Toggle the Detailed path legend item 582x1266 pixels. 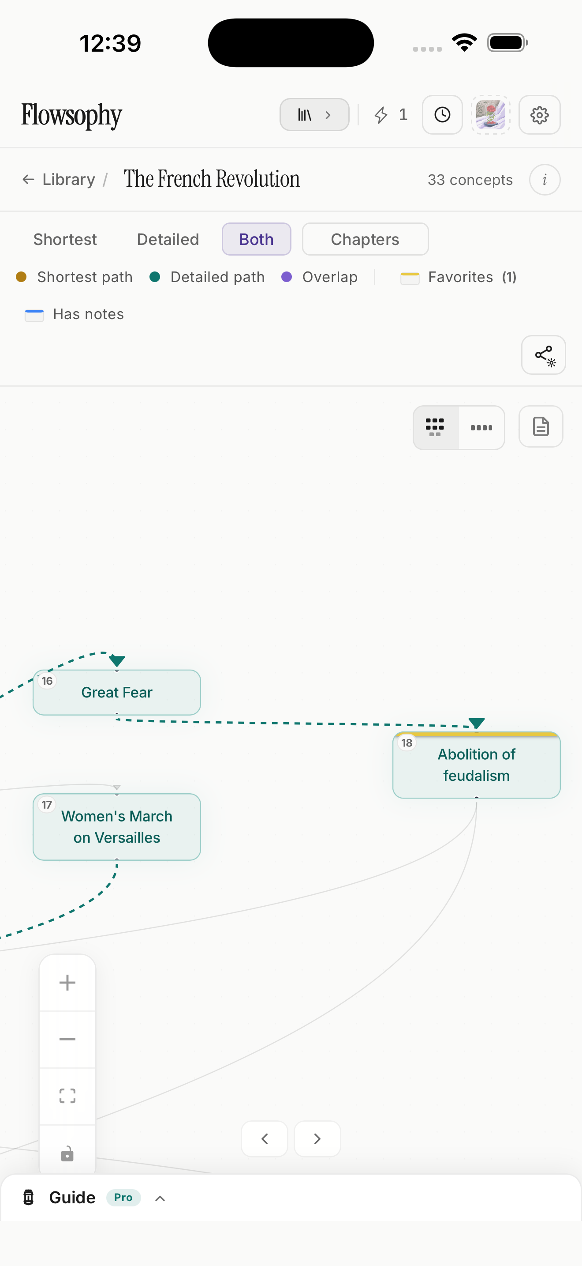pos(207,277)
